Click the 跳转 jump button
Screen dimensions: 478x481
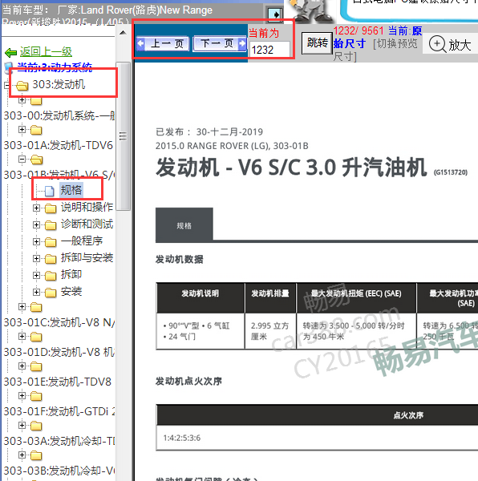point(317,43)
